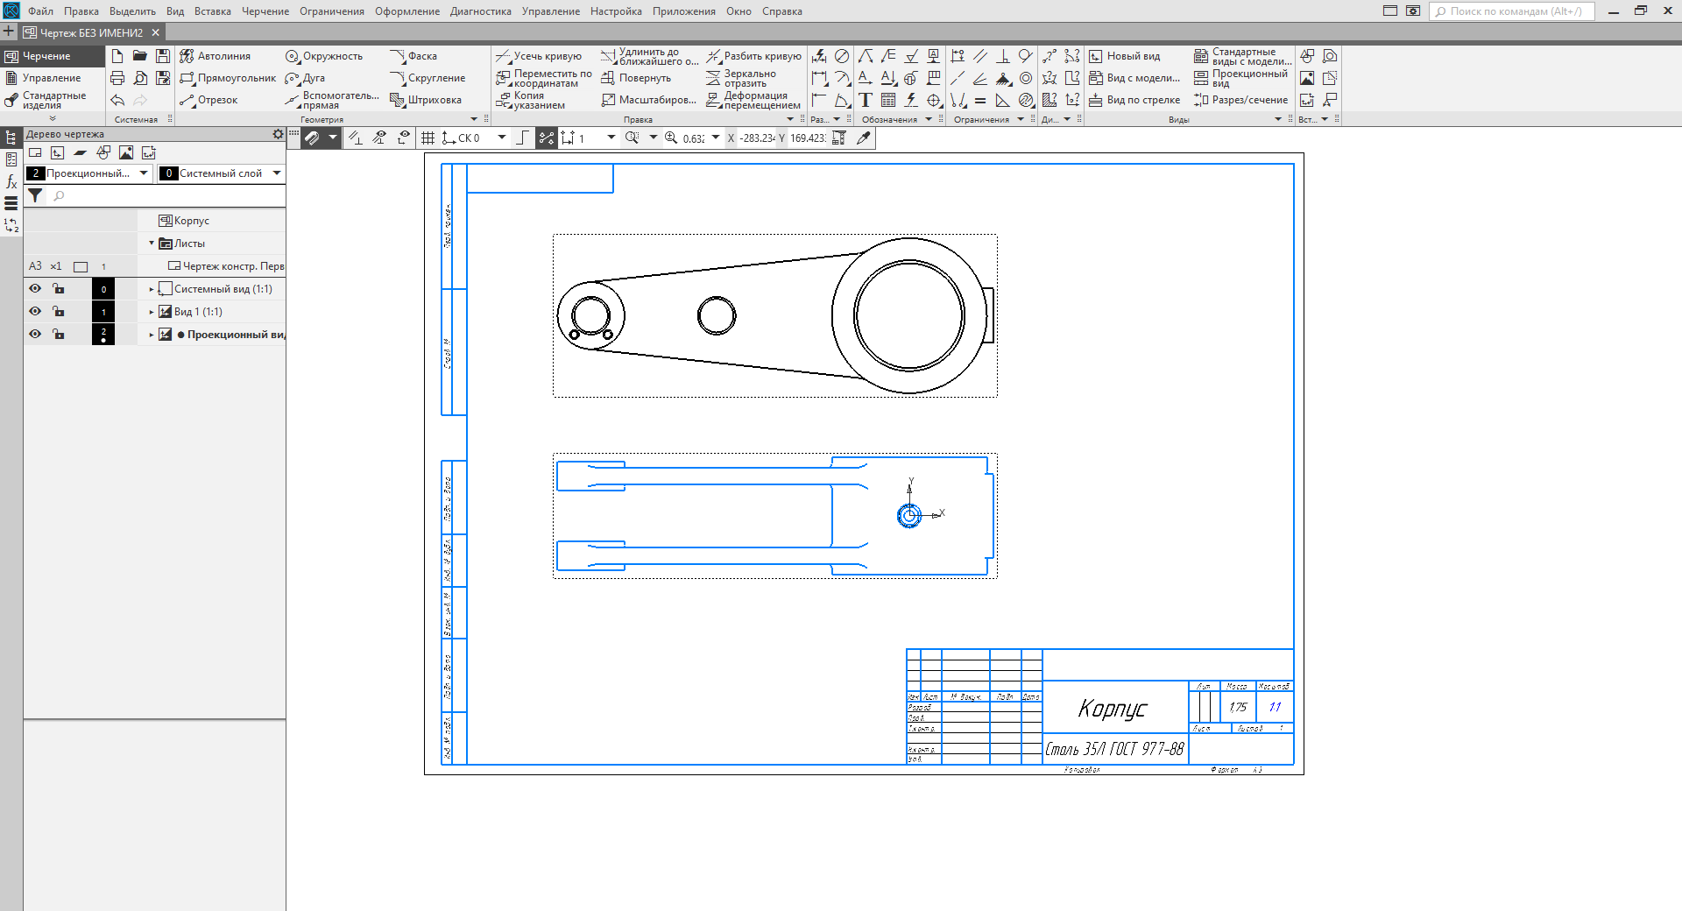Toggle visibility eye of Проекционный вид
The width and height of the screenshot is (1682, 911).
[x=35, y=334]
